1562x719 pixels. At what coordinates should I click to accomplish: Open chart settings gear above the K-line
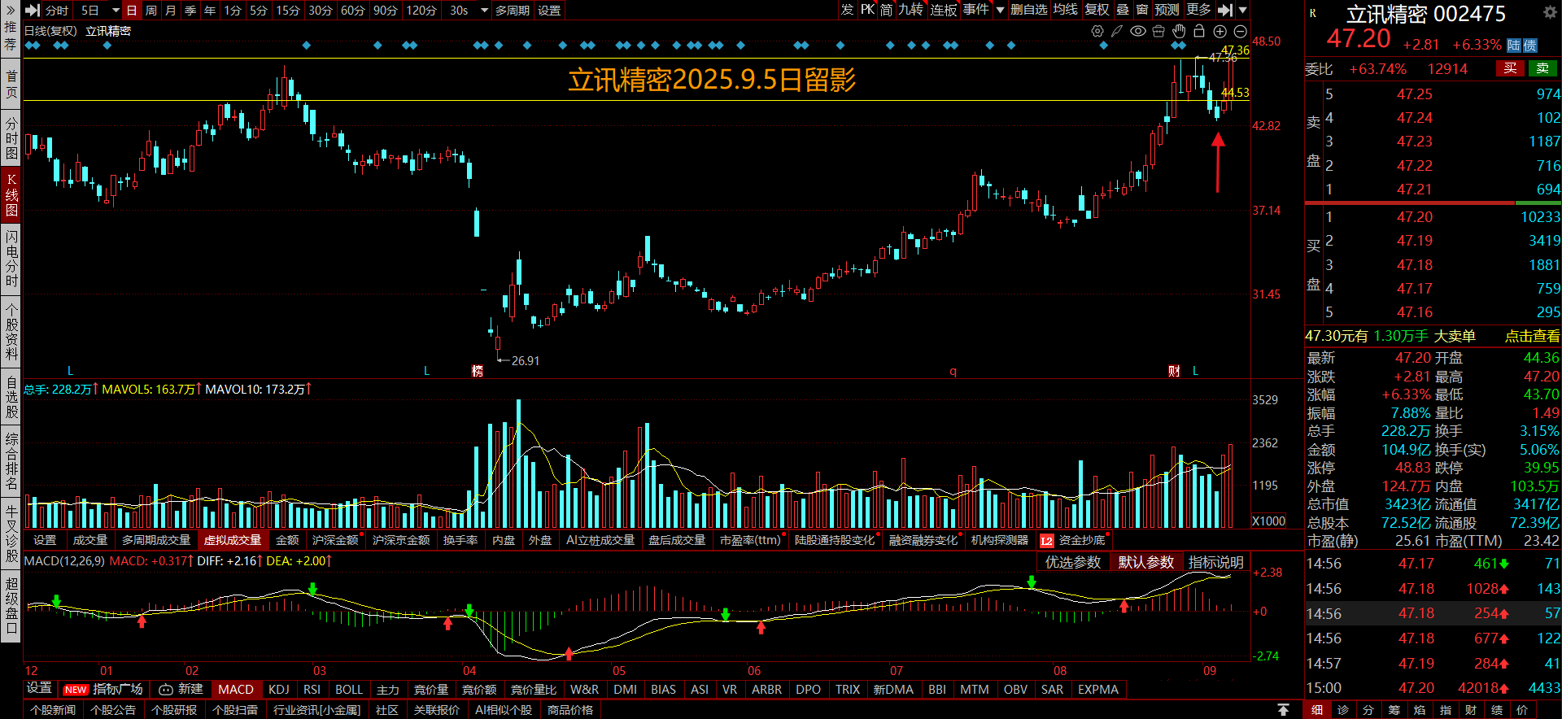coord(1097,31)
